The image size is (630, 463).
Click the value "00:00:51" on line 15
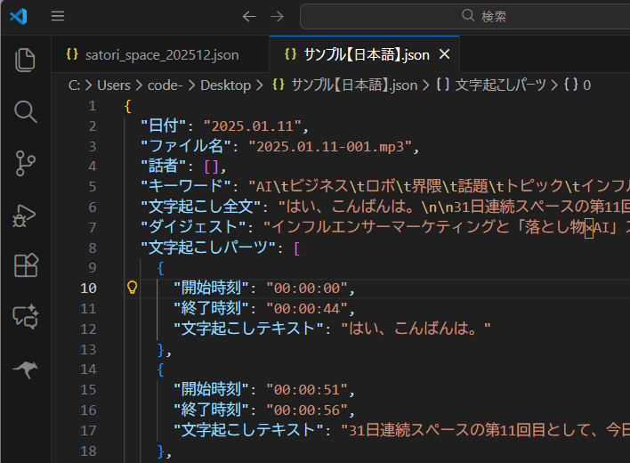point(307,389)
